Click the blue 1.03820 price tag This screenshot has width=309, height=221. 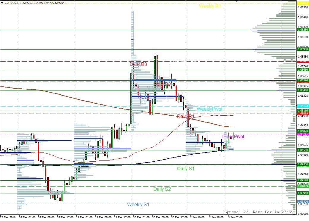(303, 202)
